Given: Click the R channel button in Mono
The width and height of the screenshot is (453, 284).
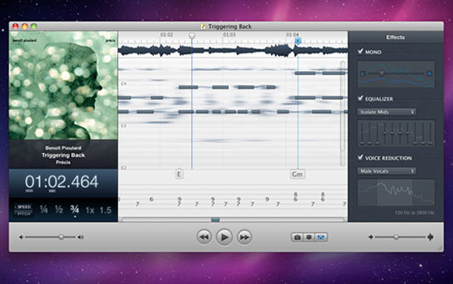Looking at the screenshot, I should (x=430, y=74).
